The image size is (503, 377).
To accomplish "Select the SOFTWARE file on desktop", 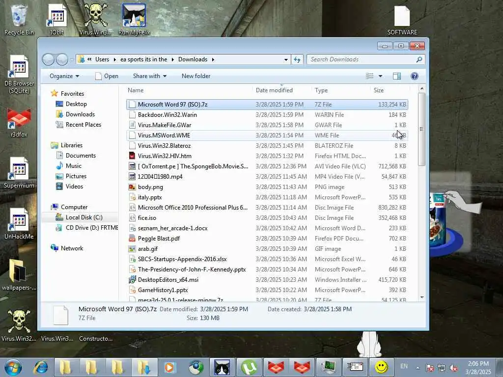I will (x=402, y=19).
